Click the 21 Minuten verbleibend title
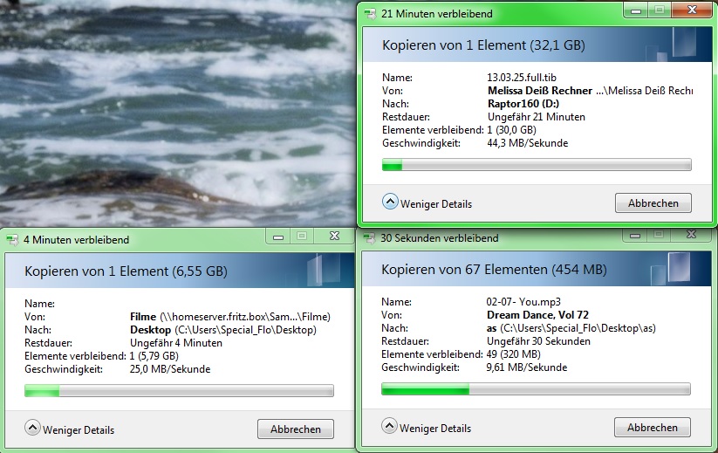718x453 pixels. click(x=437, y=14)
